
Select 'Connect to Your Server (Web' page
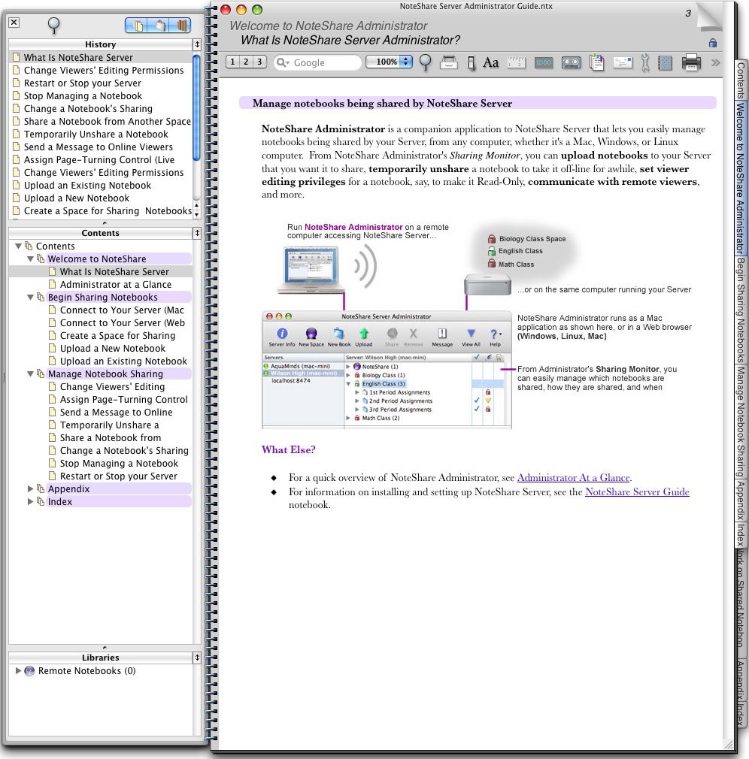[122, 323]
